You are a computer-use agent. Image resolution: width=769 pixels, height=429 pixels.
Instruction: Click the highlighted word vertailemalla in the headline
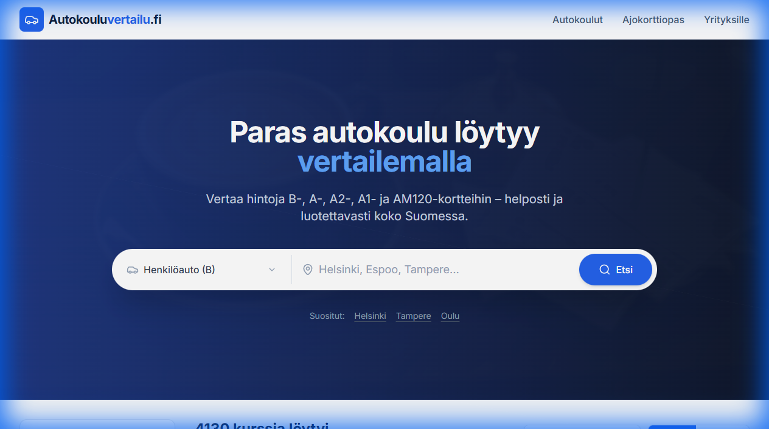point(384,162)
